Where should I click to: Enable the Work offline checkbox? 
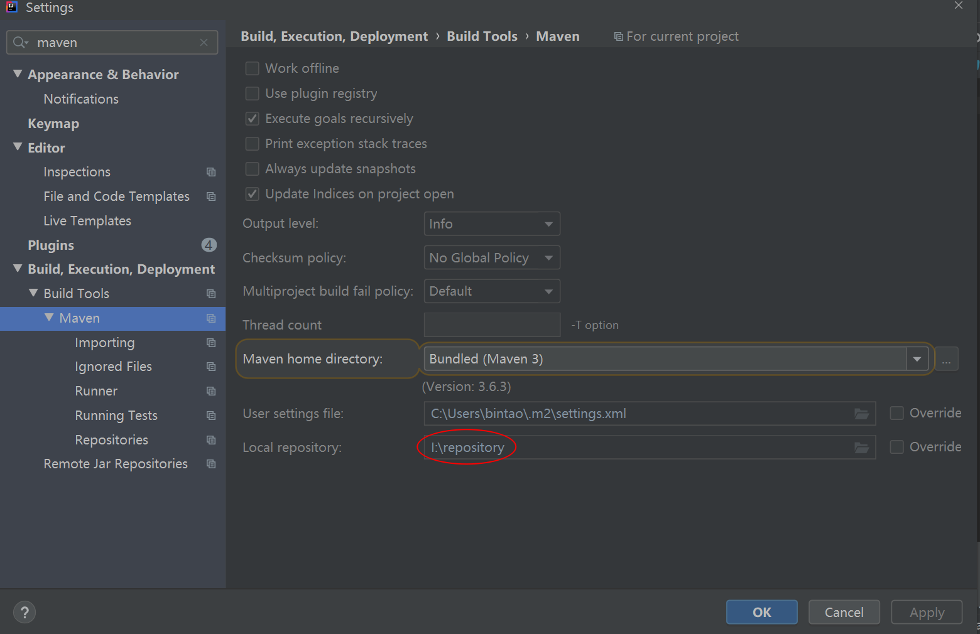(x=253, y=68)
